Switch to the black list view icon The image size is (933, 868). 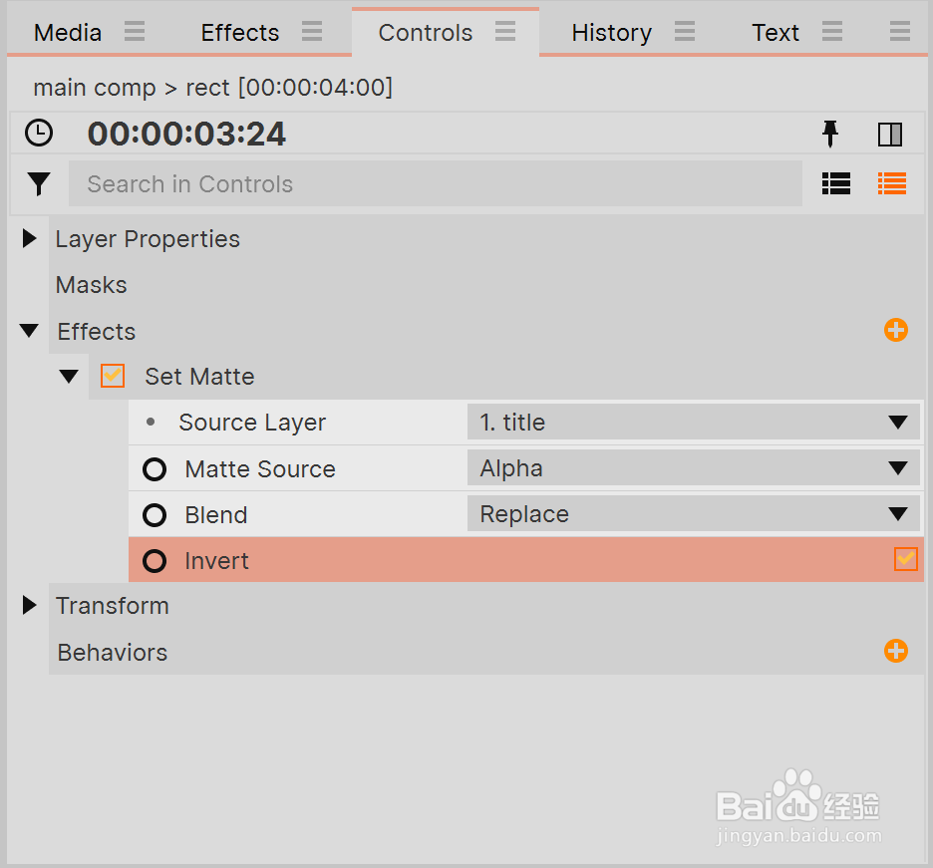pos(836,183)
